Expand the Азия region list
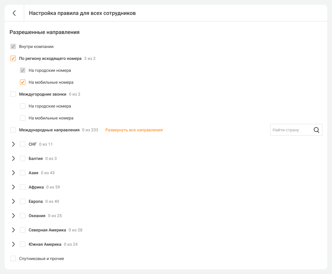Viewport: 332px width, 274px height. click(x=13, y=173)
